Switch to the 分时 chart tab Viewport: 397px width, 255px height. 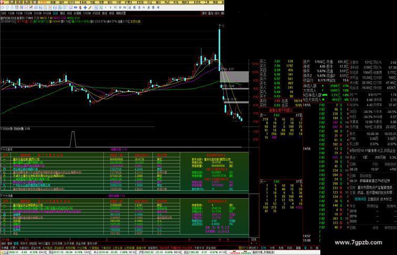pyautogui.click(x=3, y=13)
